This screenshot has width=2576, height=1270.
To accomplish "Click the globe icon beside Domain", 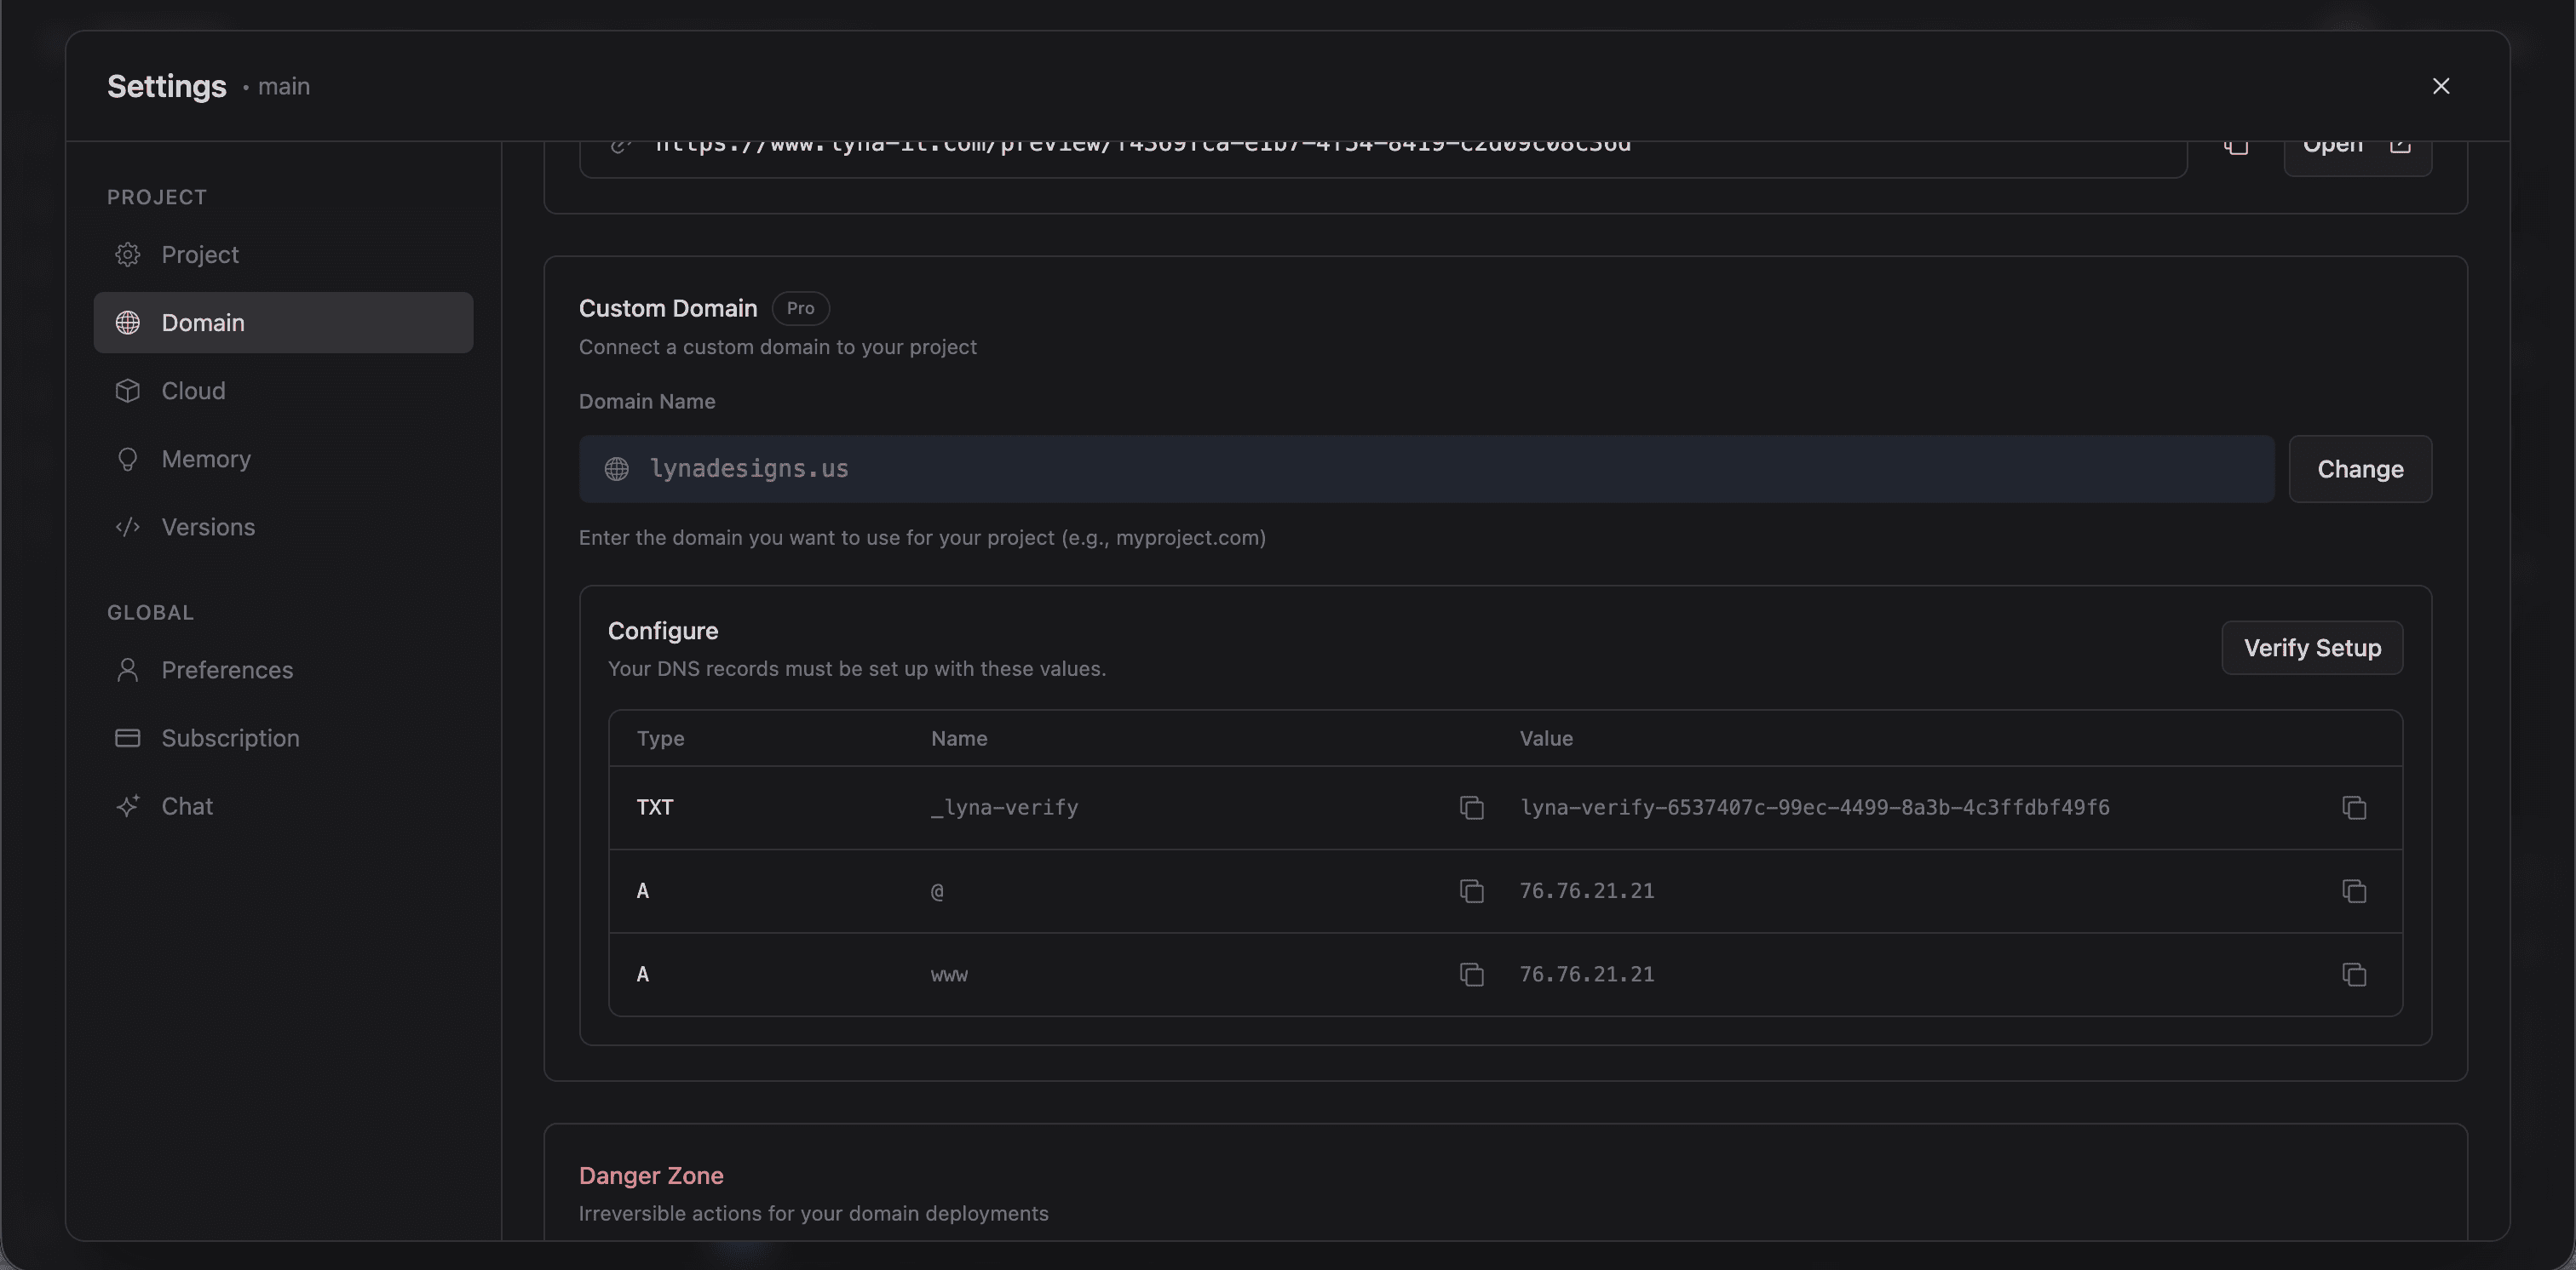I will click(x=128, y=322).
